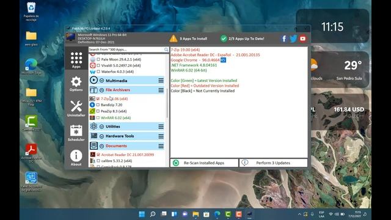391x220 pixels.
Task: Open the Utilities category hamburger menu
Action: click(161, 127)
